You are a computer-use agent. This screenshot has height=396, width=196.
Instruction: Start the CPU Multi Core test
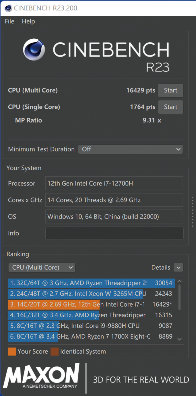click(x=170, y=90)
